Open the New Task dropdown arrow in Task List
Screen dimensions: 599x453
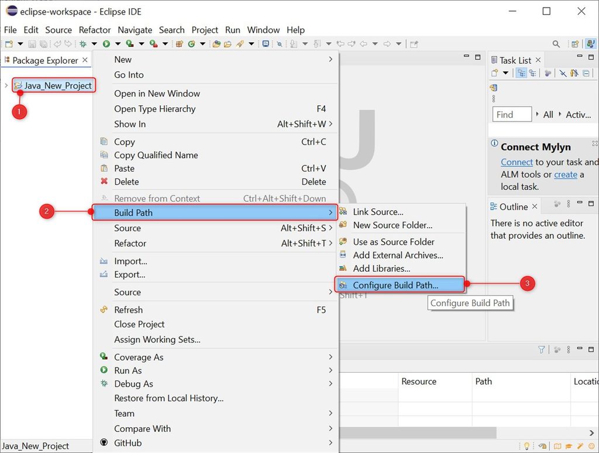505,73
